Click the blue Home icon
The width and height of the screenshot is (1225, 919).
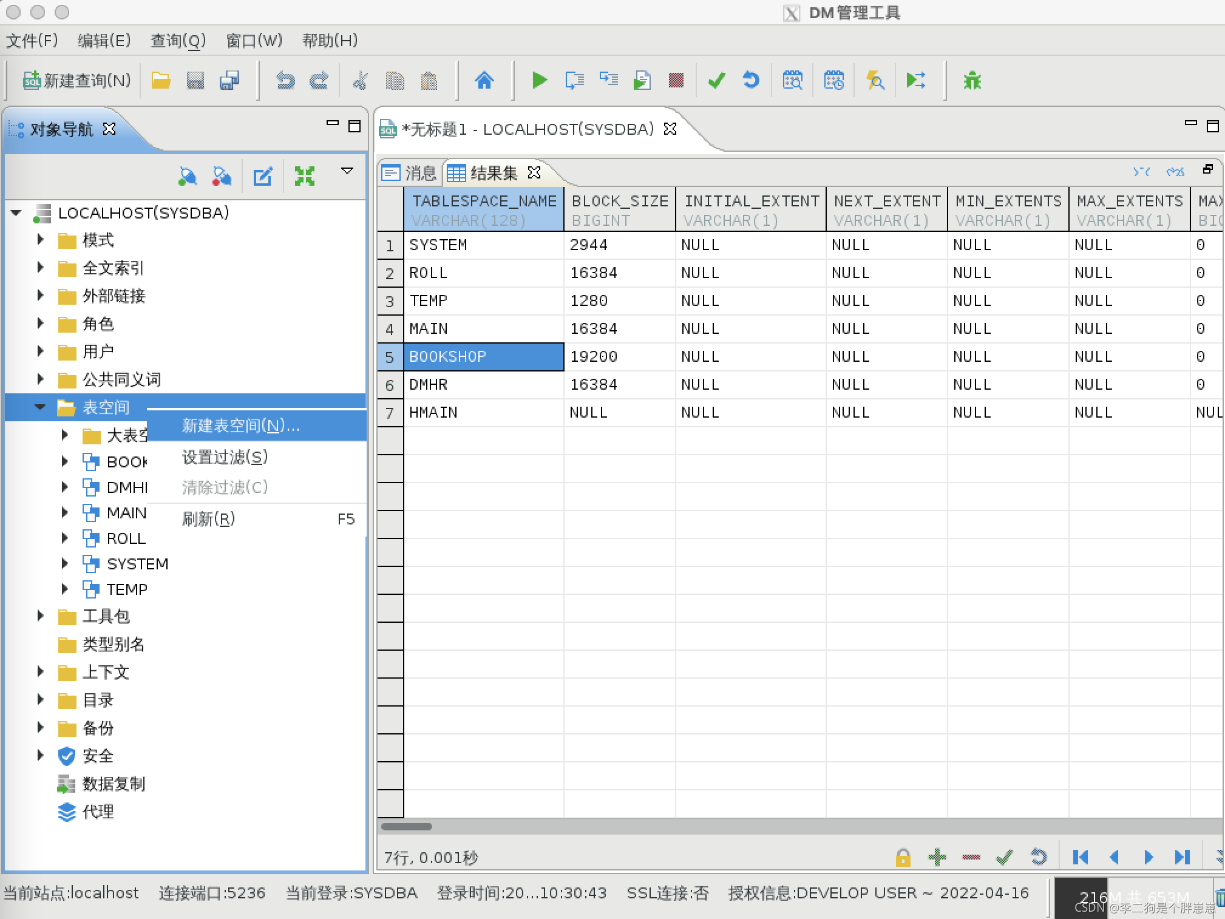484,80
